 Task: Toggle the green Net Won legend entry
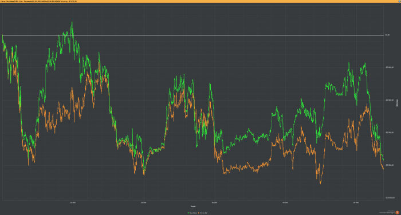(192, 213)
